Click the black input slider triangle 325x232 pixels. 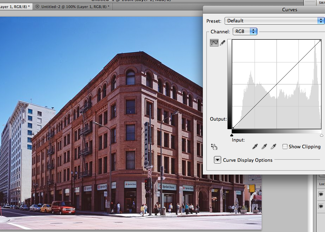pyautogui.click(x=232, y=135)
